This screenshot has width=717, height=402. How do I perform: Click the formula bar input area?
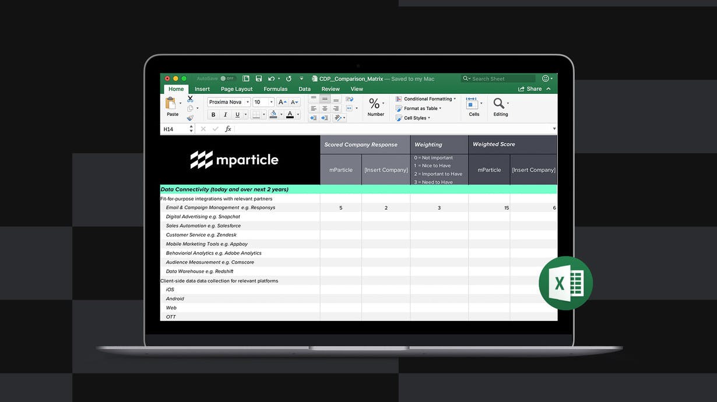(392, 129)
